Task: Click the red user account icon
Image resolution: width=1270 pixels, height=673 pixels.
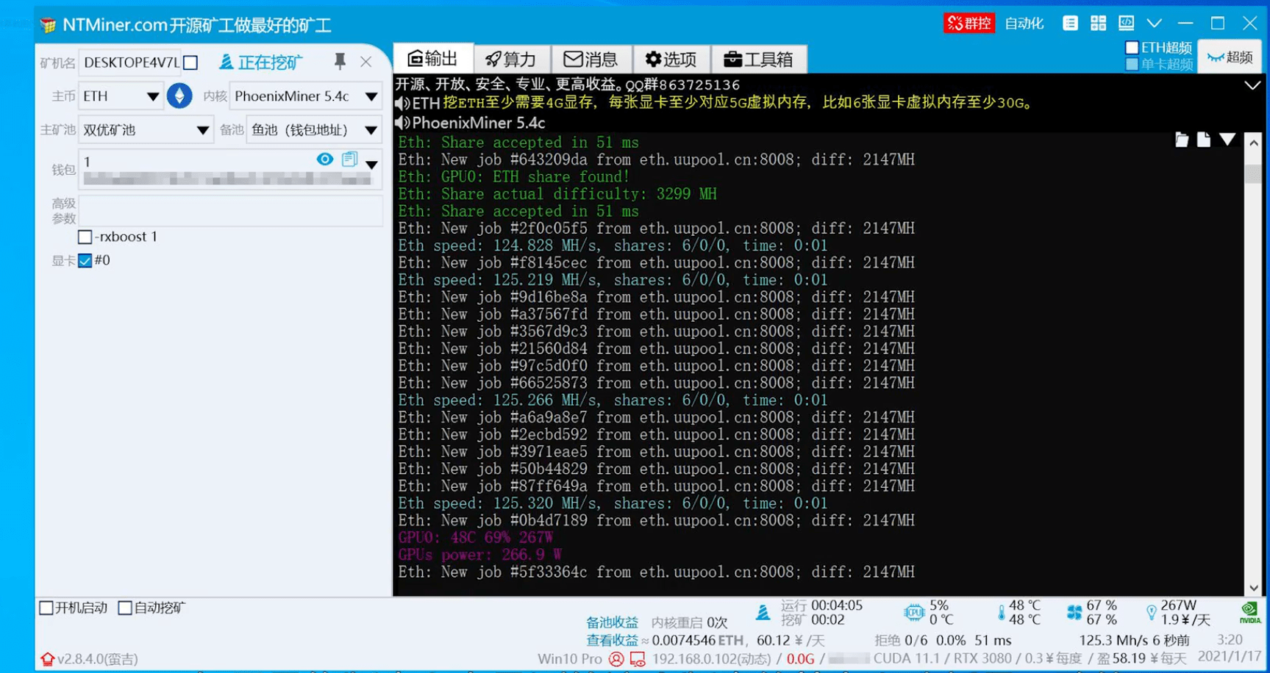Action: click(616, 659)
